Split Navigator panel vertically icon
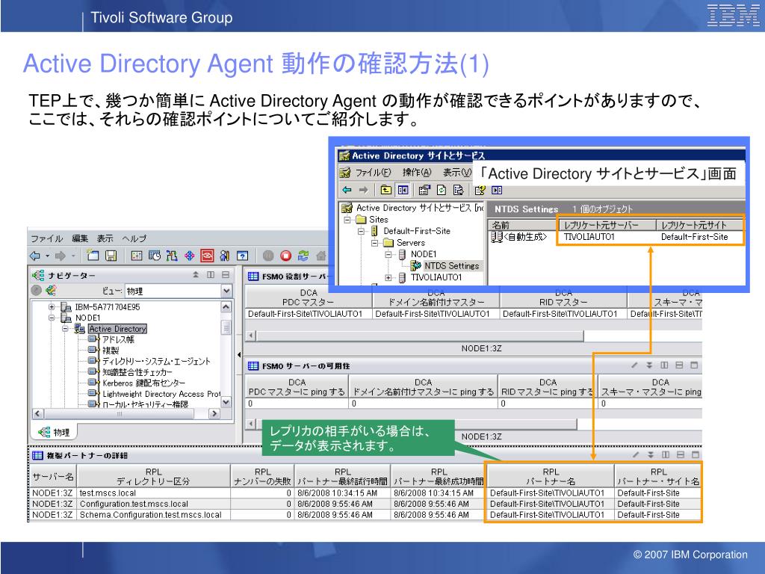The width and height of the screenshot is (765, 574). 211,275
